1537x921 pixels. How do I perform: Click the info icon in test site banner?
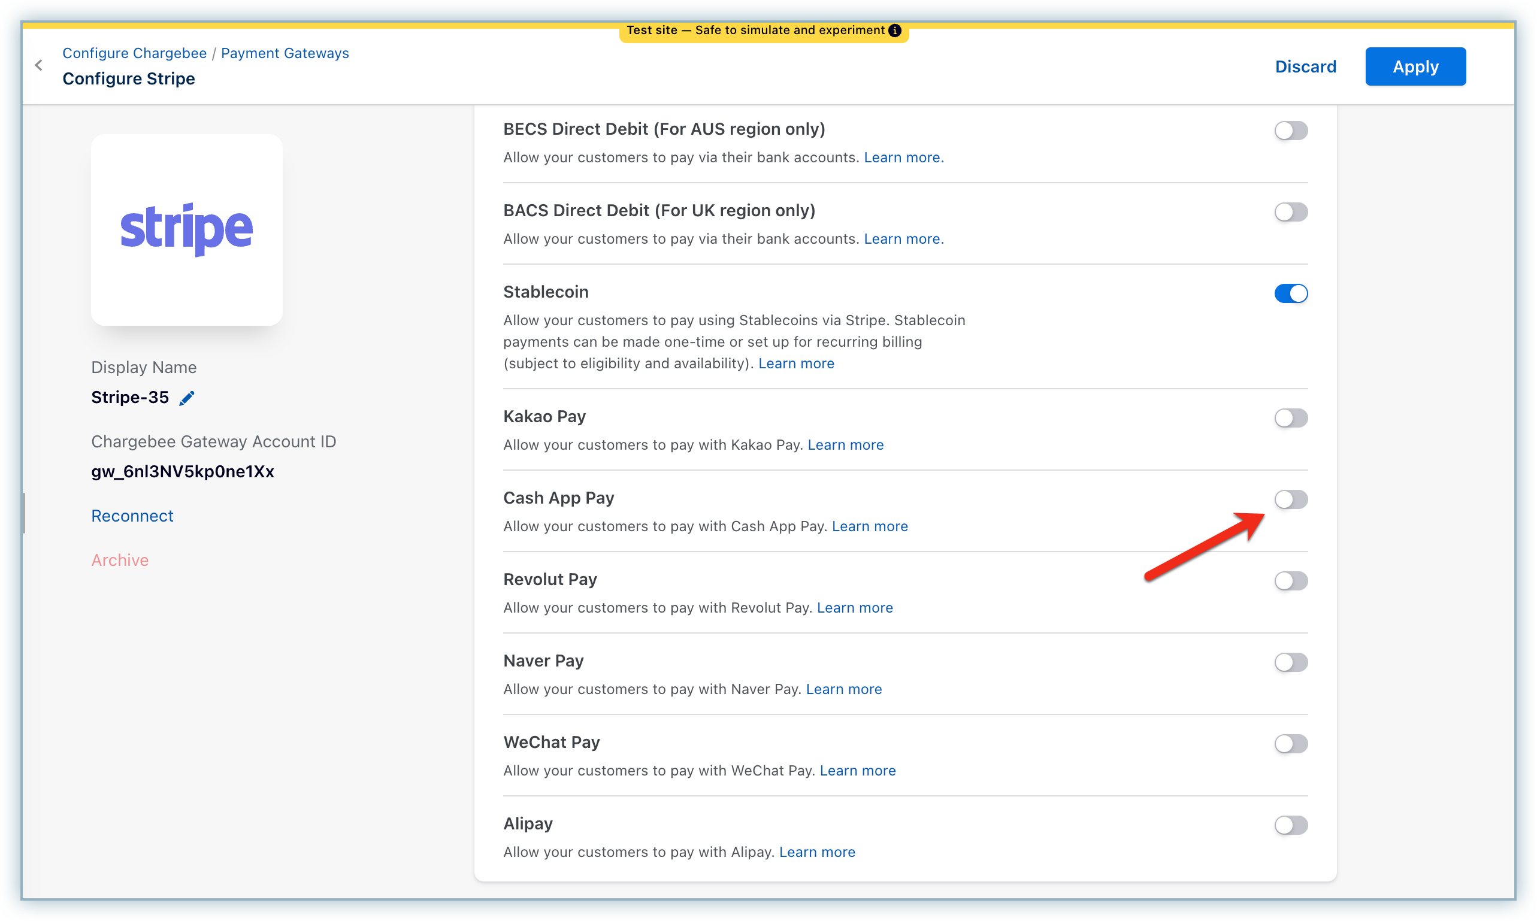coord(894,31)
